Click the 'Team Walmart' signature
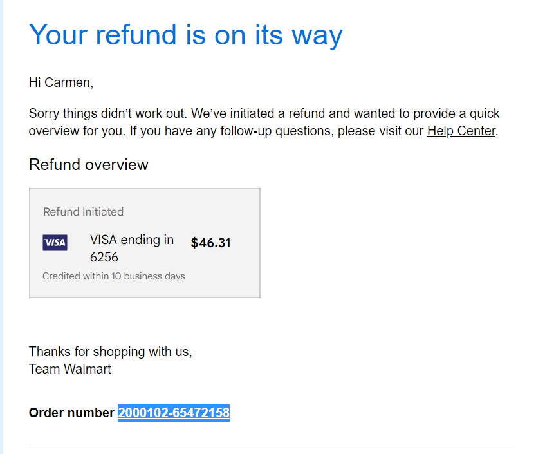 pos(69,369)
